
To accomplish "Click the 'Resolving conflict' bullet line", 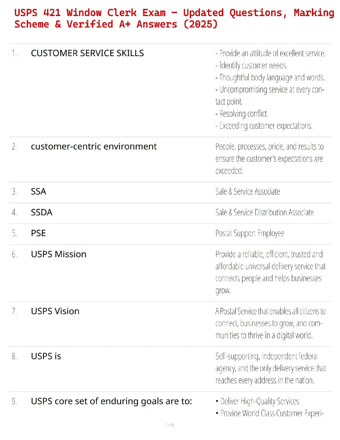I will (x=242, y=114).
